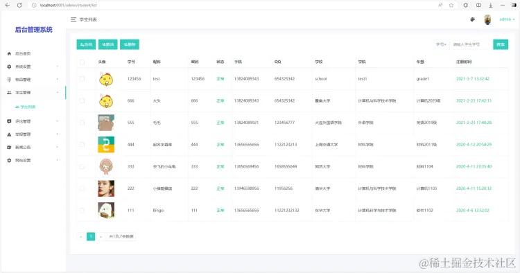The height and width of the screenshot is (273, 520).
Task: Tick the checkbox for student 111 Bingo
Action: [82, 211]
